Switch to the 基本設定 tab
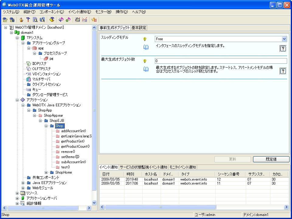292x219 pixels. pyautogui.click(x=139, y=28)
